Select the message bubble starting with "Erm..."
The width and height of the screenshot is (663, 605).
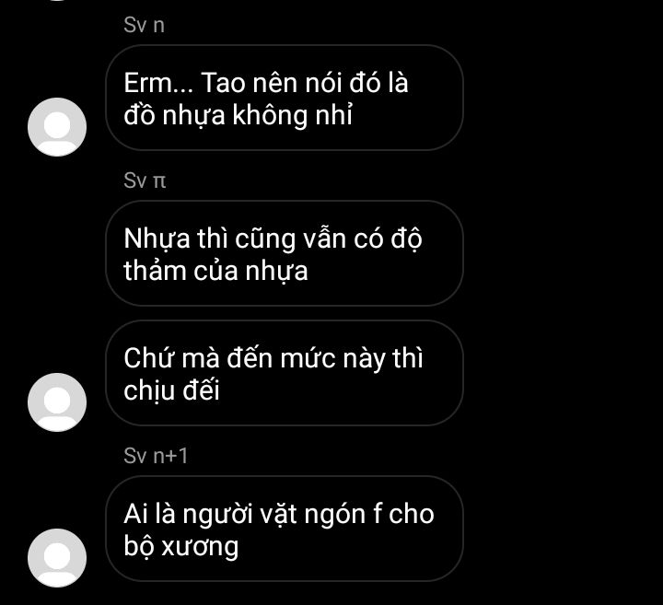[285, 98]
